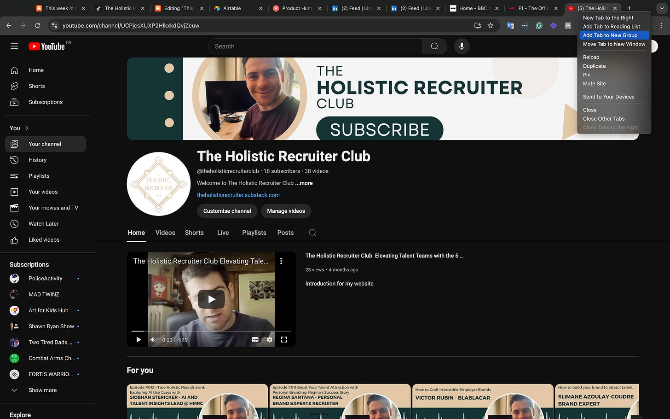Open the YouTube hamburger guide menu
This screenshot has height=419, width=670.
pos(14,46)
